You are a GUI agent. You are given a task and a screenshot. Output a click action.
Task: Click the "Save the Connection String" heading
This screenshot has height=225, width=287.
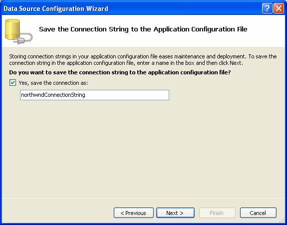[143, 29]
